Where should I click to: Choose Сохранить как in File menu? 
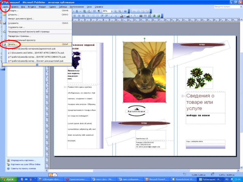[x=16, y=27]
